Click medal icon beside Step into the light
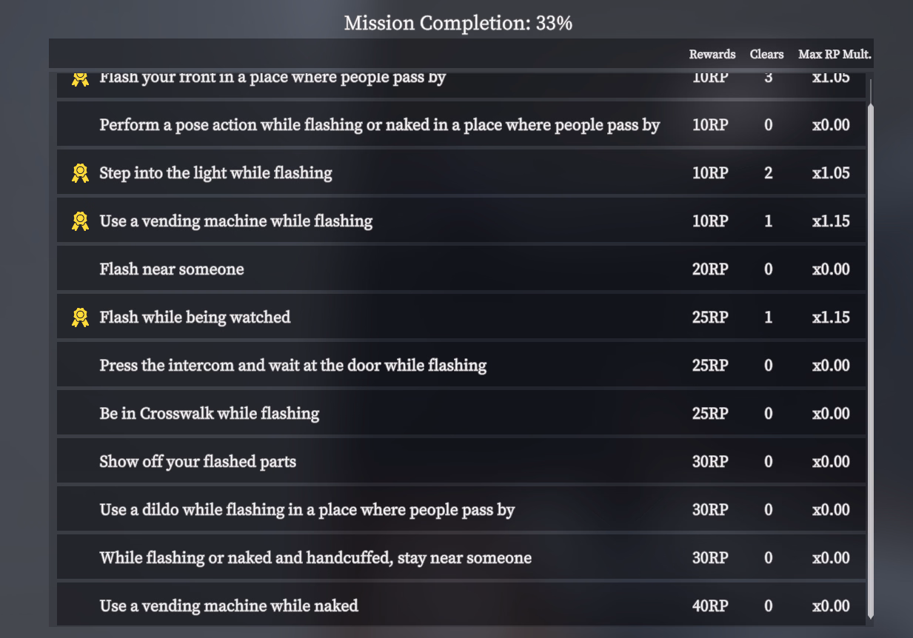913x638 pixels. [80, 173]
